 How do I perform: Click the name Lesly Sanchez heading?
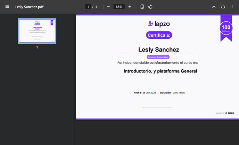(158, 49)
